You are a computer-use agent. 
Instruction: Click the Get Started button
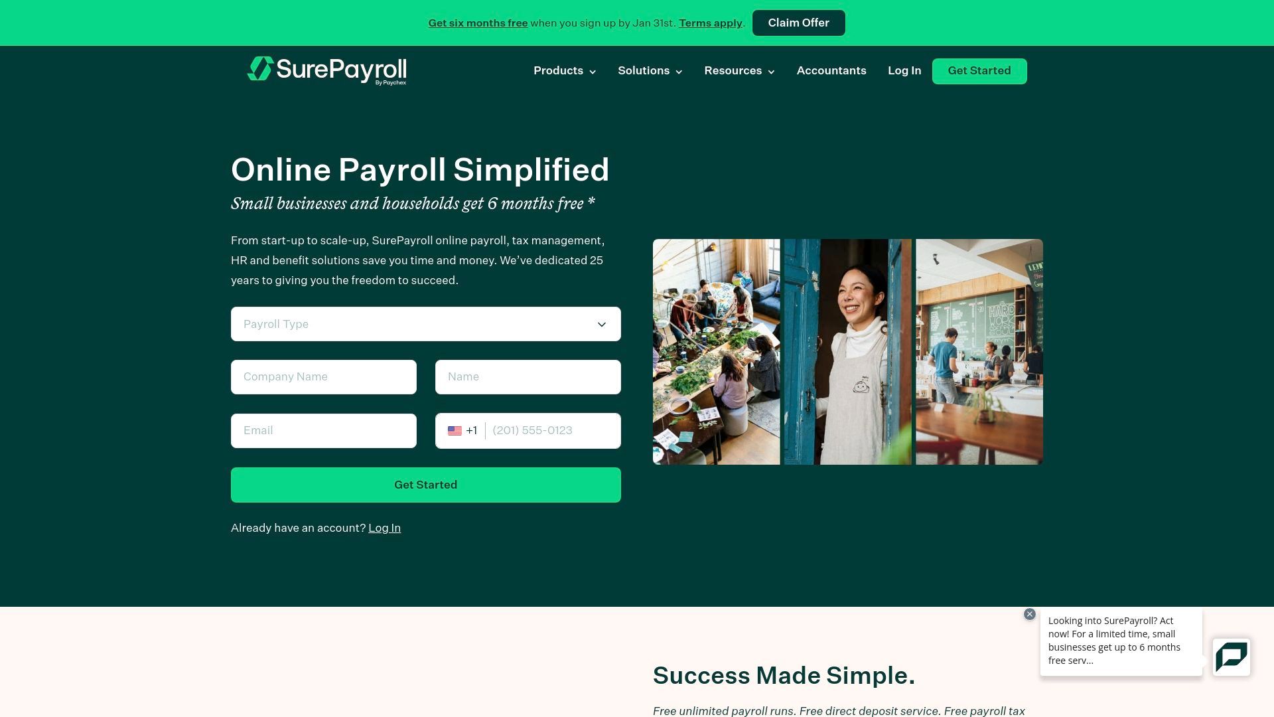[x=425, y=484]
